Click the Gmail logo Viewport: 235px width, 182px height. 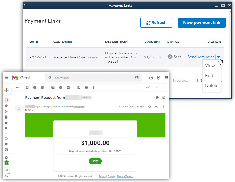21,78
